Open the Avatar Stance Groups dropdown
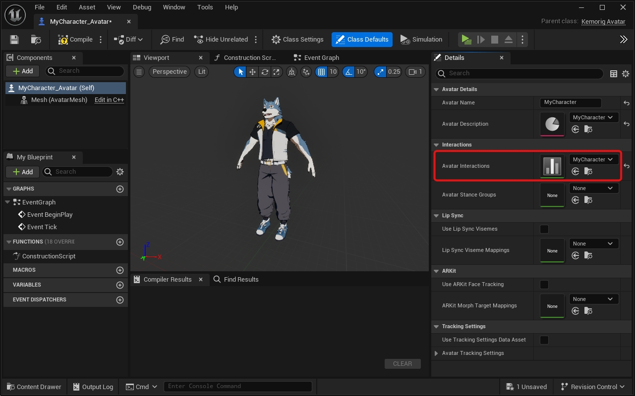The height and width of the screenshot is (396, 635). pos(593,188)
